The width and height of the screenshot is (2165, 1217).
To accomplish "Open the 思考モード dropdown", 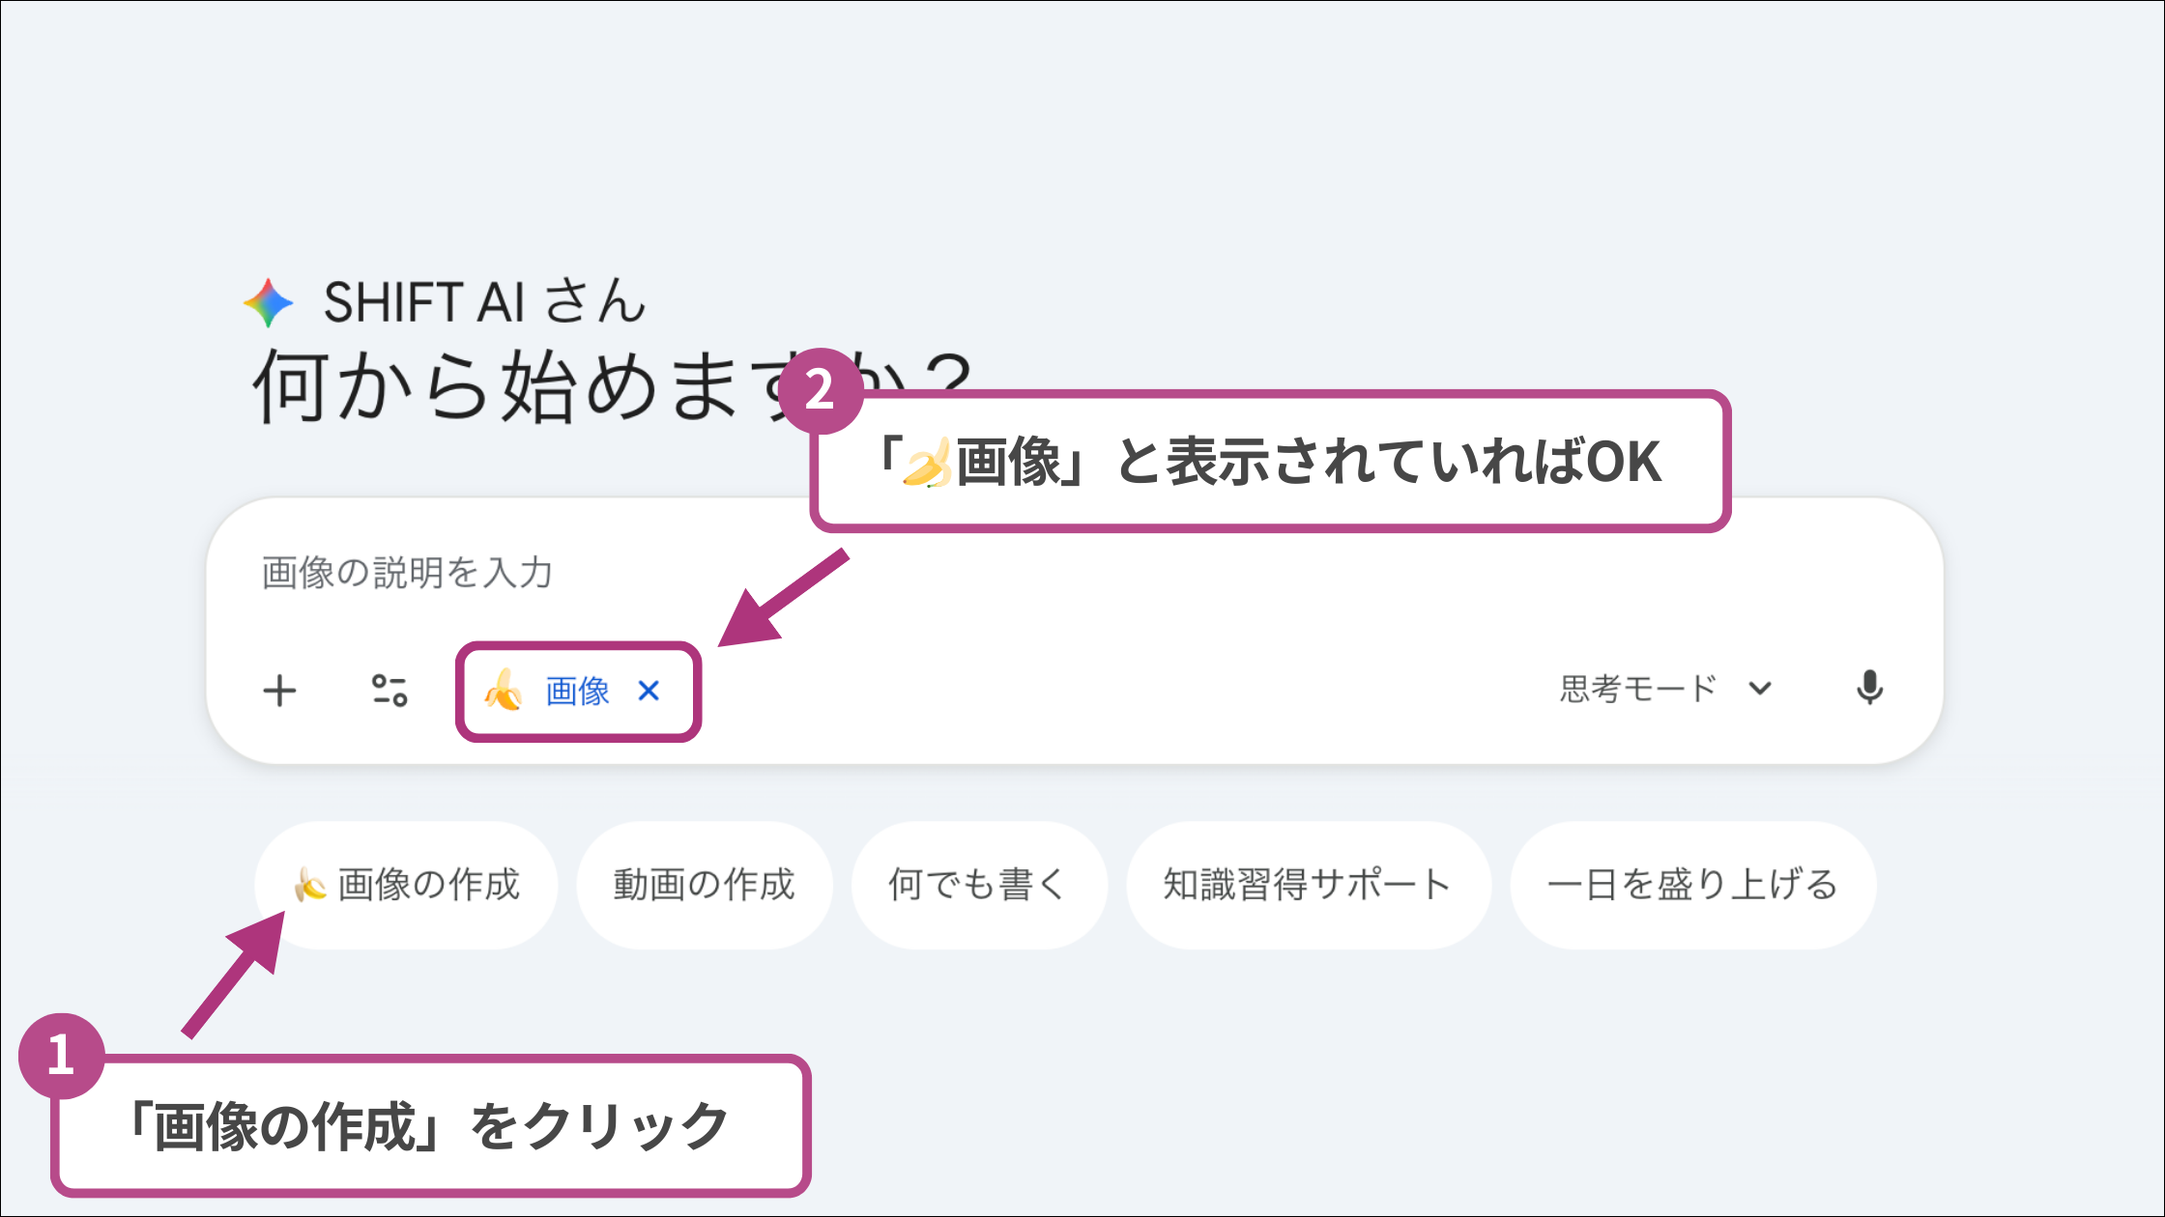I will pos(1636,688).
